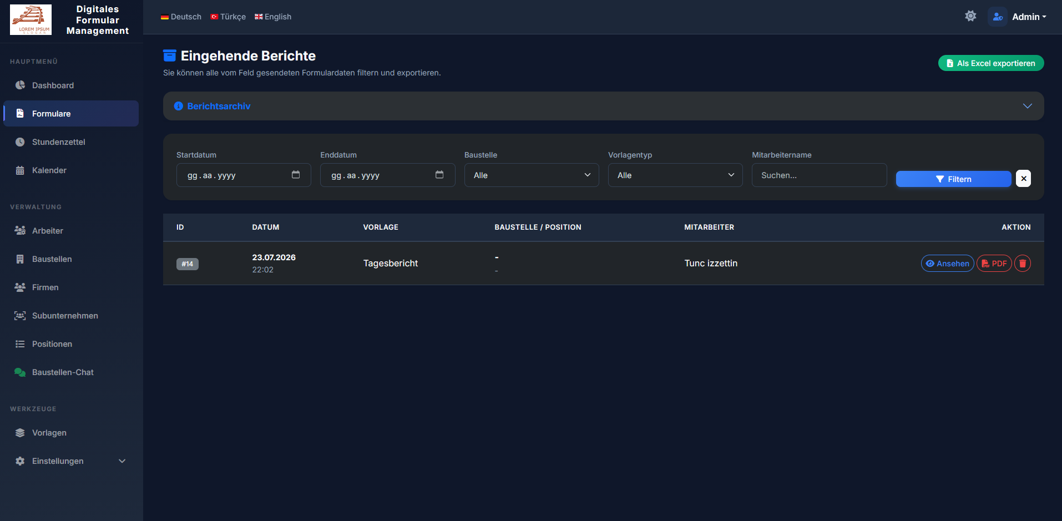Click the Positionen list icon
The height and width of the screenshot is (521, 1062).
click(x=20, y=343)
